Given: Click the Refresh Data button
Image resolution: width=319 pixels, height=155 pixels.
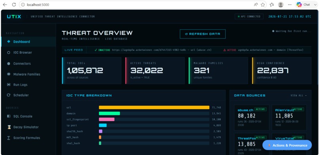Looking at the screenshot, I should pos(203,34).
